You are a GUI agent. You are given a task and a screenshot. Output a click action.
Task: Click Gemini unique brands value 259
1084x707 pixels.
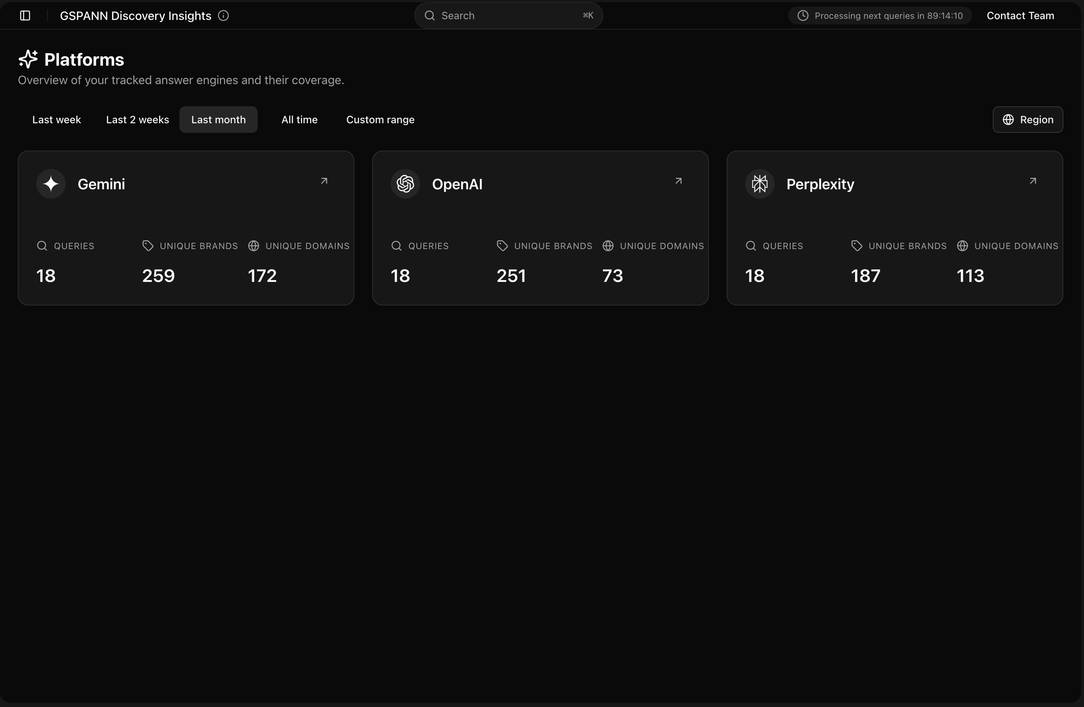click(x=158, y=276)
